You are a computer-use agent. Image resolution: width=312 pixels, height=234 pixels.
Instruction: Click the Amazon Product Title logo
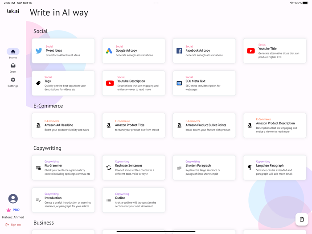click(109, 125)
